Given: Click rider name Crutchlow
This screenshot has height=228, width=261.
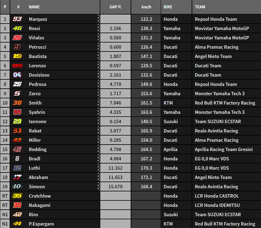Looking at the screenshot, I should [x=40, y=196].
